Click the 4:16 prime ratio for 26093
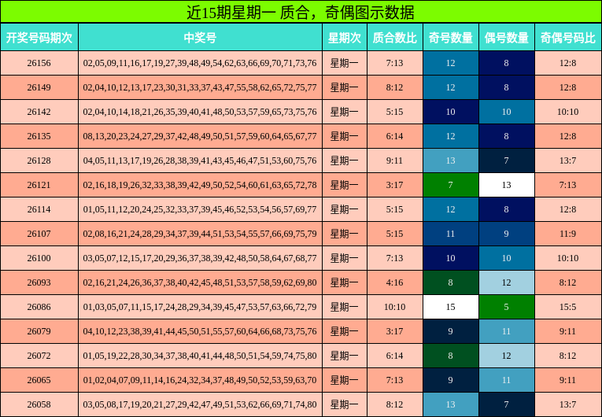The width and height of the screenshot is (602, 417). (395, 282)
